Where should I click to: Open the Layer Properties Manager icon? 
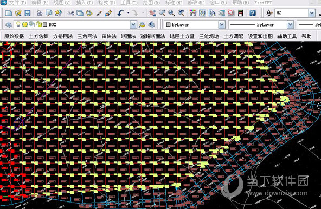point(8,25)
